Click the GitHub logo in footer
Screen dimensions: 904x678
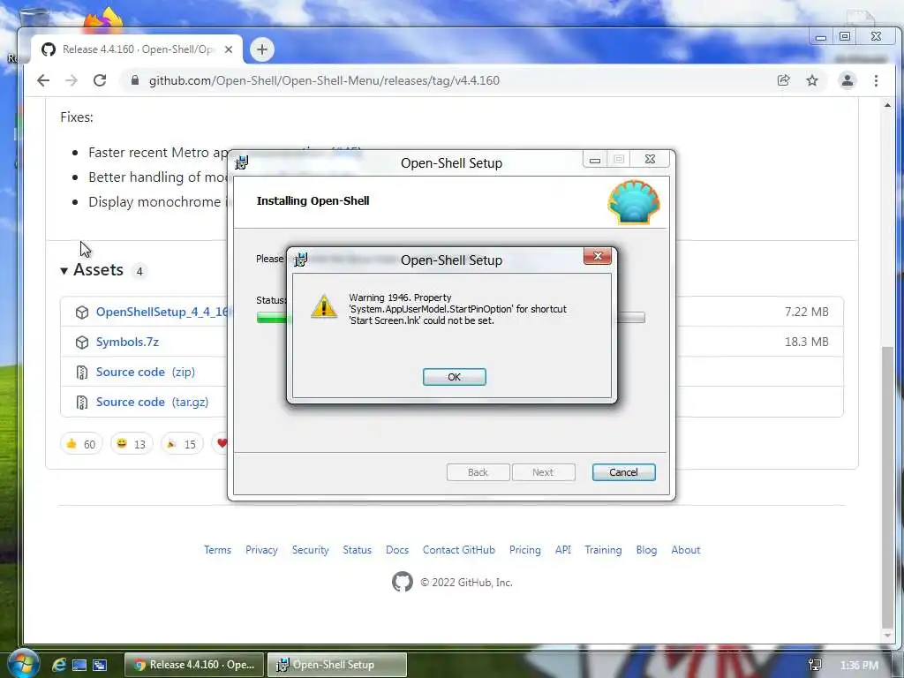pyautogui.click(x=403, y=582)
